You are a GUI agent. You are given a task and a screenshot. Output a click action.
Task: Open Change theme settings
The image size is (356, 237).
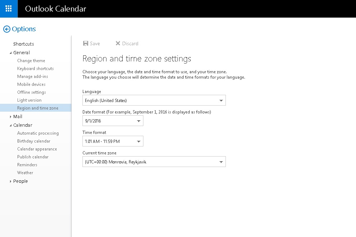click(31, 61)
